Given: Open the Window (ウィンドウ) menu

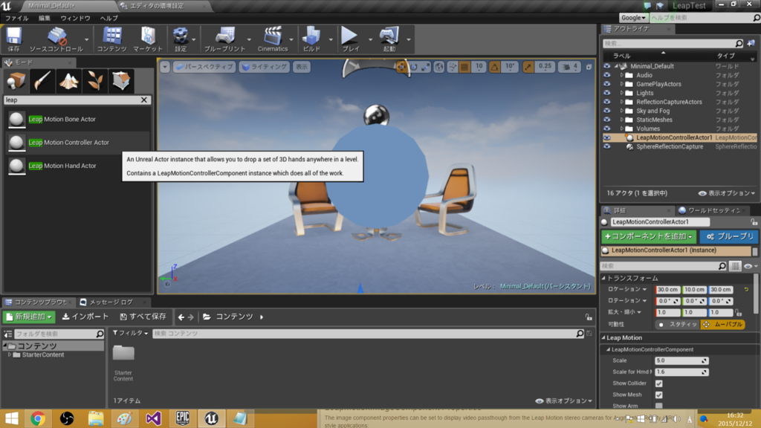Looking at the screenshot, I should tap(75, 18).
